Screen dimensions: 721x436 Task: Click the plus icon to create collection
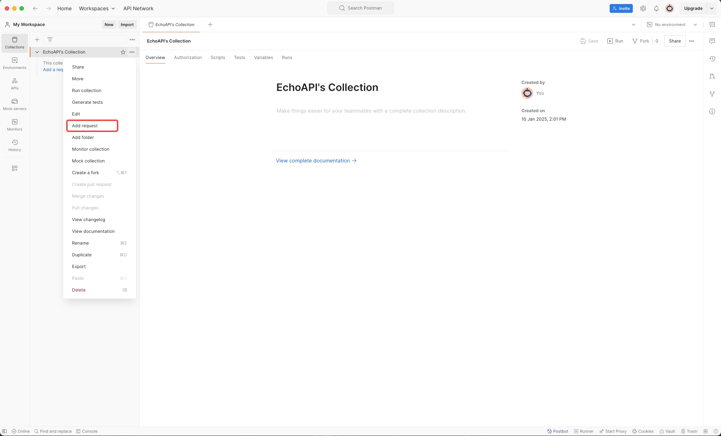[x=37, y=40]
